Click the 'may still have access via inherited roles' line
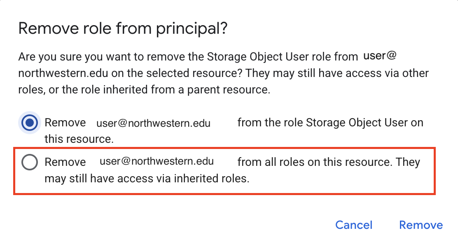The width and height of the screenshot is (458, 242). click(x=147, y=179)
